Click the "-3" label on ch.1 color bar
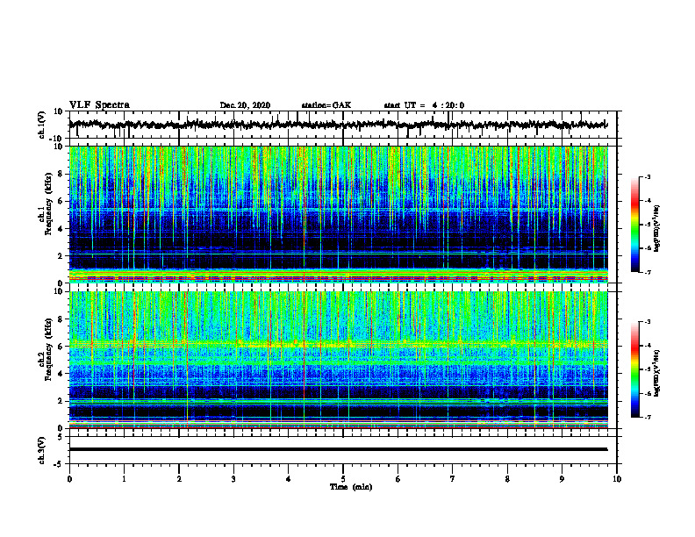Image resolution: width=695 pixels, height=537 pixels. pyautogui.click(x=648, y=176)
